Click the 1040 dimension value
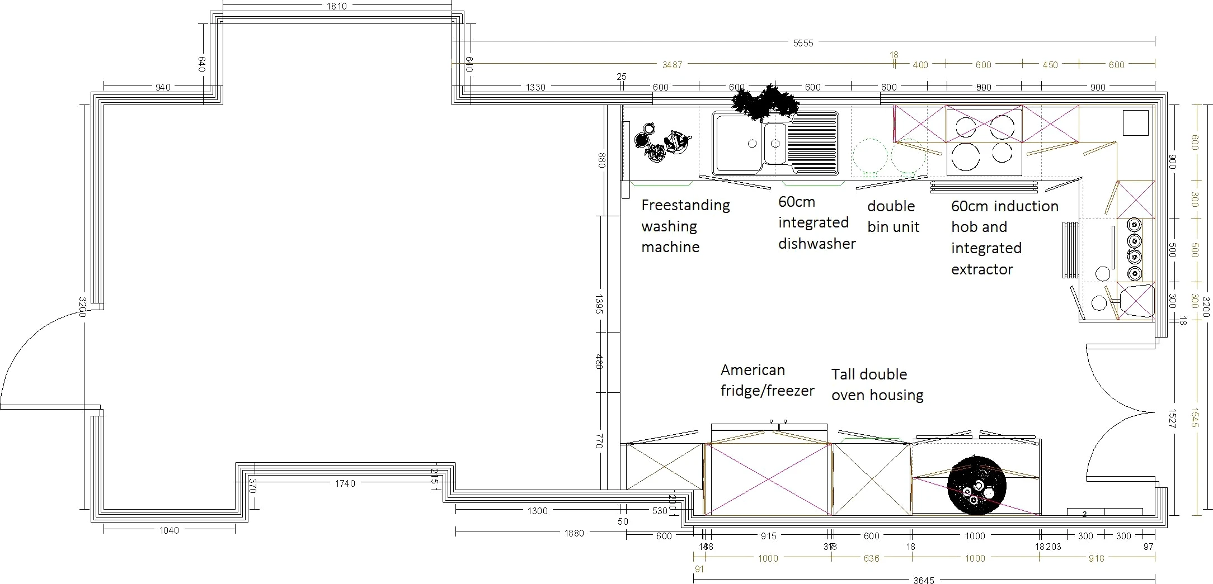Screen dimensions: 1213x584 click(169, 530)
